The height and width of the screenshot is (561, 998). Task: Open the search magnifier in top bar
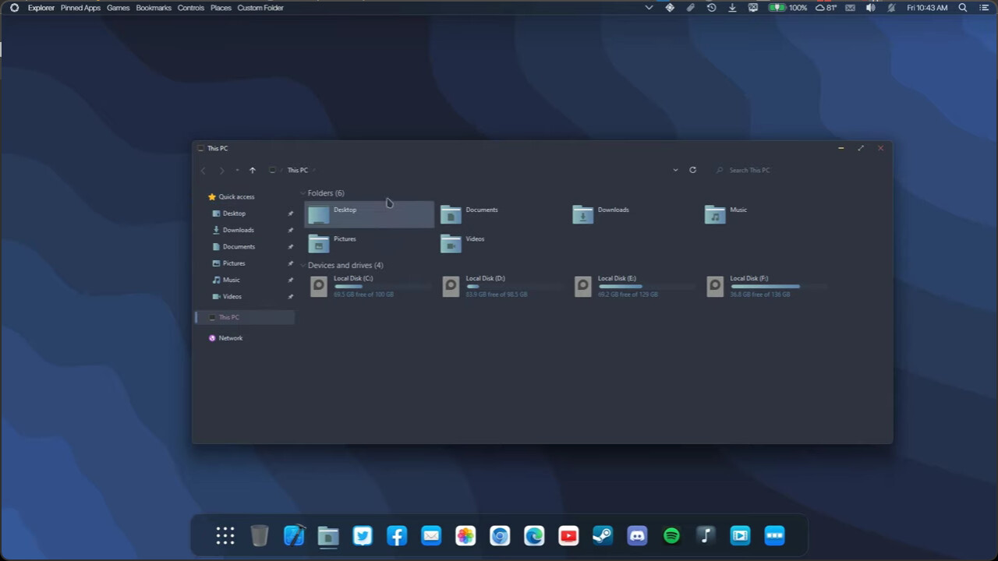point(963,8)
